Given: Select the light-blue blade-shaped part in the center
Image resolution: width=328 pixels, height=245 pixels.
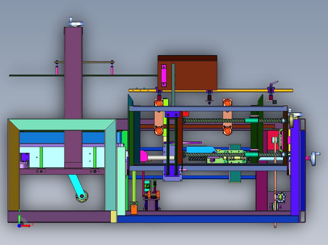Looking at the screenshot, I should pyautogui.click(x=201, y=149).
